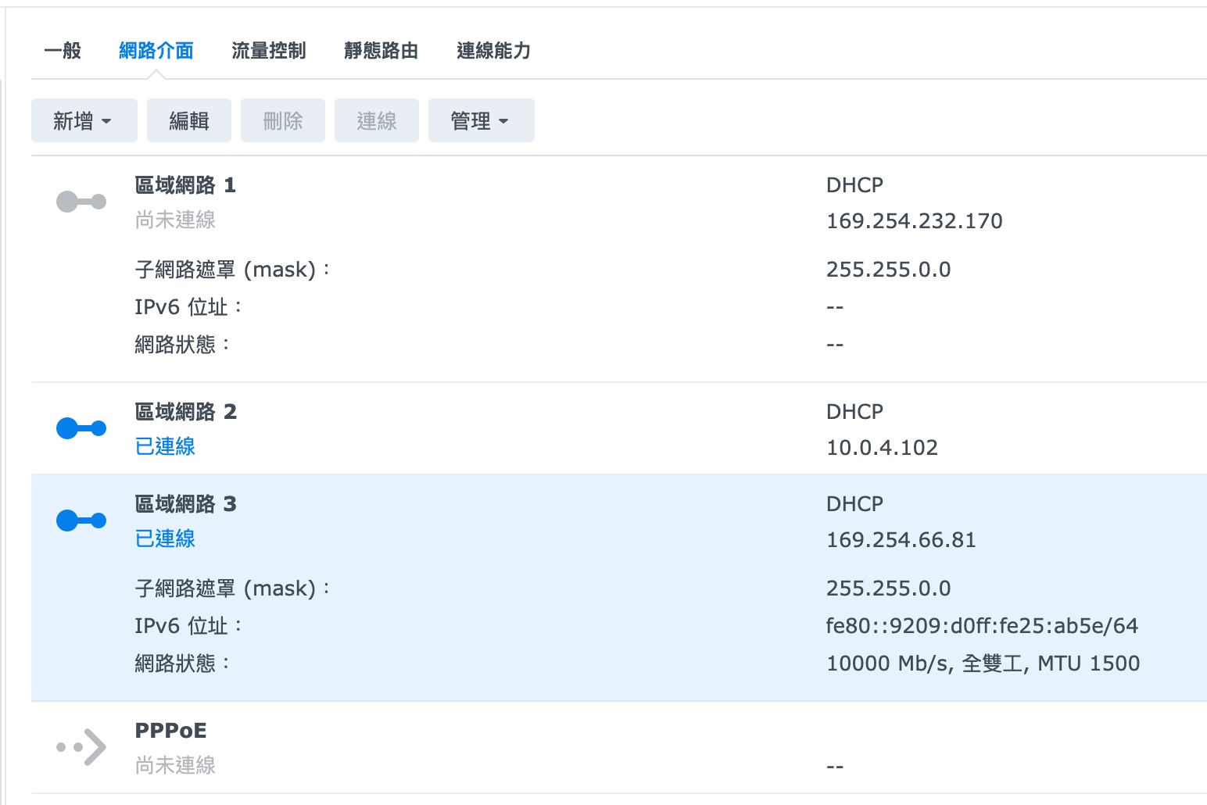Select the 網路介面 tab

pos(156,51)
